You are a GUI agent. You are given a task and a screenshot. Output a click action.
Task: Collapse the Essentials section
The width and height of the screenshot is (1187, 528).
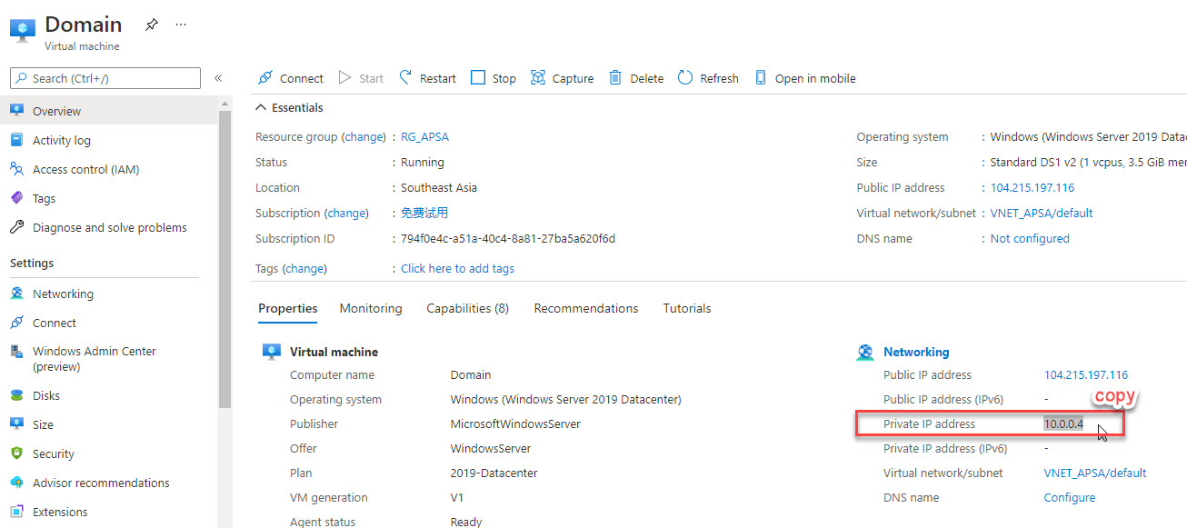click(262, 107)
